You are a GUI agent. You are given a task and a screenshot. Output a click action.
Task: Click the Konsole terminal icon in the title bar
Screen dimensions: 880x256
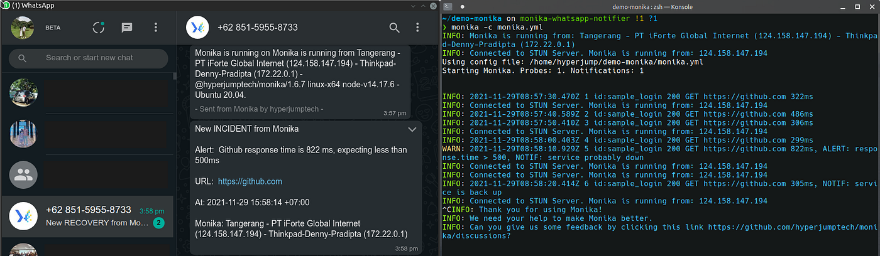448,6
